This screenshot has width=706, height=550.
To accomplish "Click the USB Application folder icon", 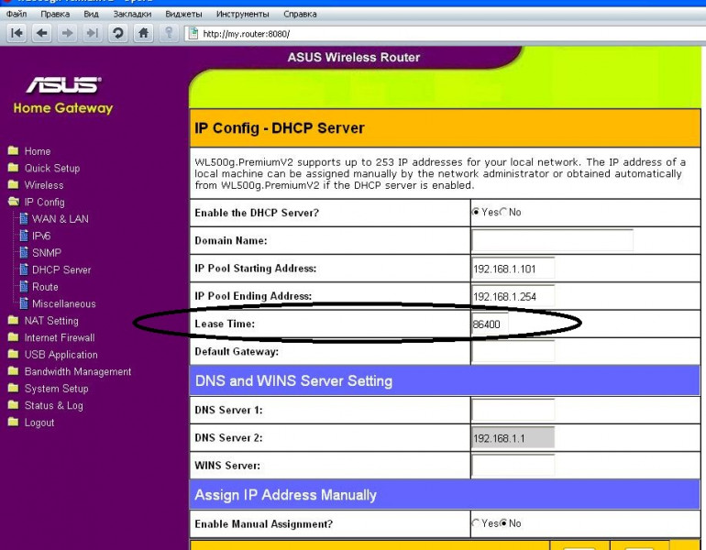I will 14,354.
